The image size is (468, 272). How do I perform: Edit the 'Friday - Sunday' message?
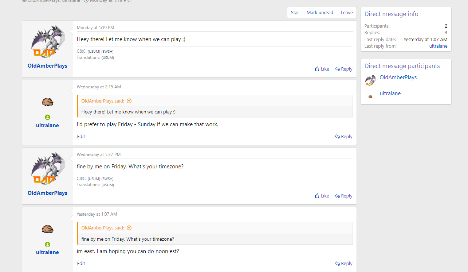[x=81, y=137]
